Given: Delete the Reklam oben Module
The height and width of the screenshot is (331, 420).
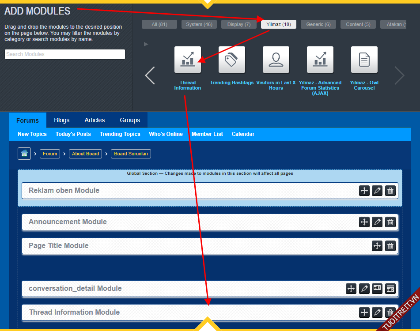Looking at the screenshot, I should point(390,191).
